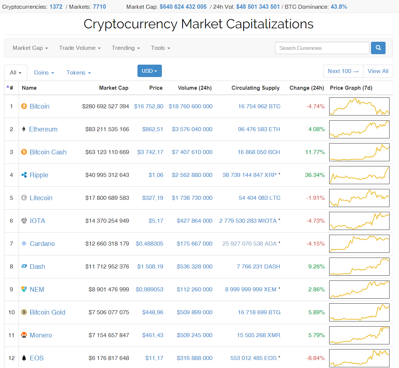Screen dimensions: 399x368
Task: Open the Ripple coin link
Action: click(39, 175)
